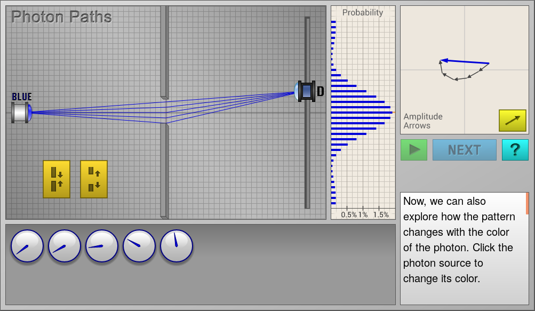Click the thick blue resultant amplitude arrow
This screenshot has width=535, height=311.
tap(465, 62)
